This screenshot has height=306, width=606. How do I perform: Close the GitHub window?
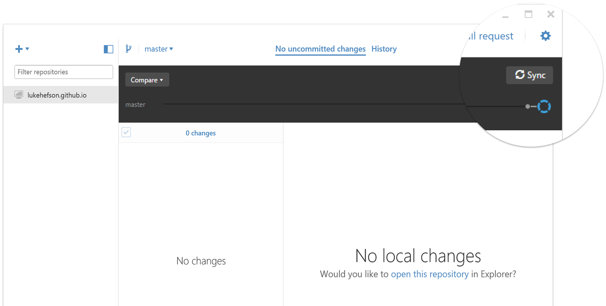click(x=551, y=15)
